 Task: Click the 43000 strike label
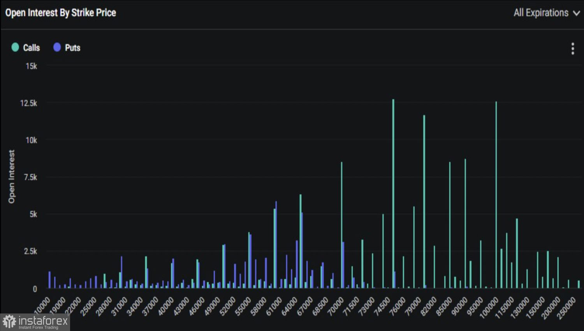coord(181,306)
